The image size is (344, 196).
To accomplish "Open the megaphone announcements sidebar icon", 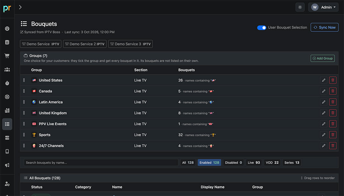I will click(x=7, y=165).
